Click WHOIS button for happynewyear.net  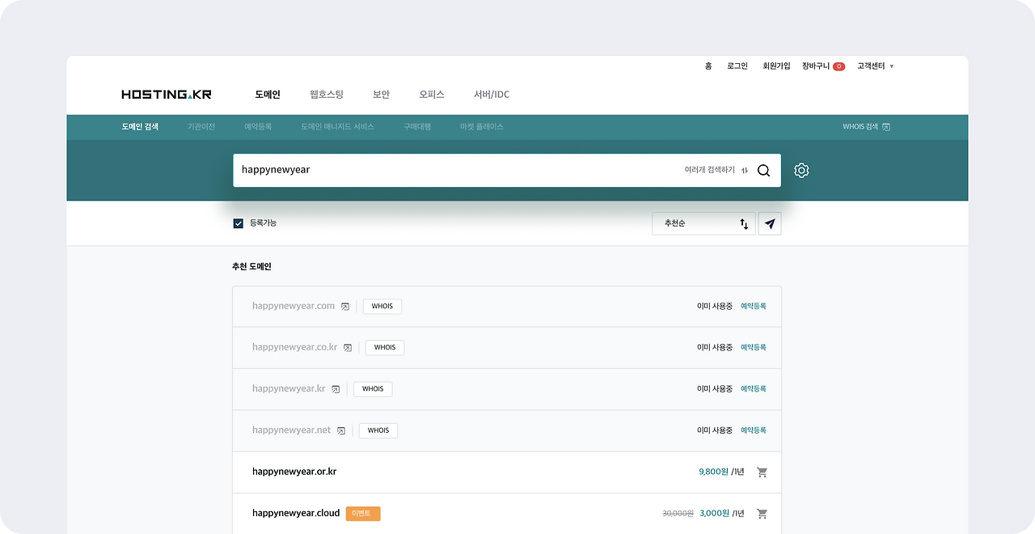(378, 430)
